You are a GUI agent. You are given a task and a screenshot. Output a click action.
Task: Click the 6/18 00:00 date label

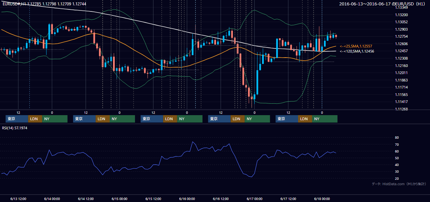point(322,199)
